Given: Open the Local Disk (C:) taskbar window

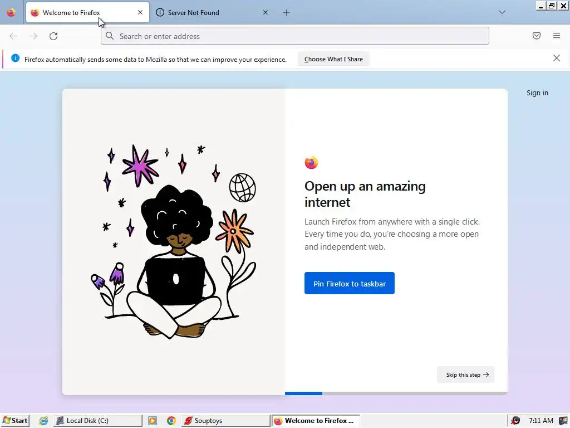Looking at the screenshot, I should 98,420.
